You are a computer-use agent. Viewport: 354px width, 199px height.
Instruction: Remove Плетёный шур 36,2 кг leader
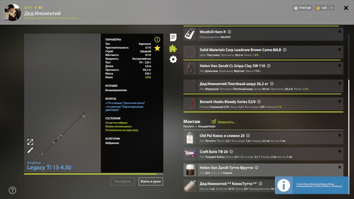click(x=340, y=83)
